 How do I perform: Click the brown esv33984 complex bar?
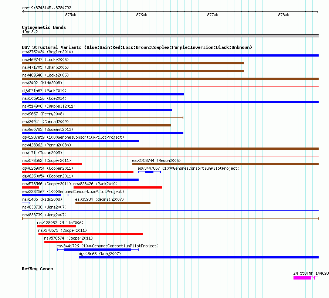tap(113, 203)
